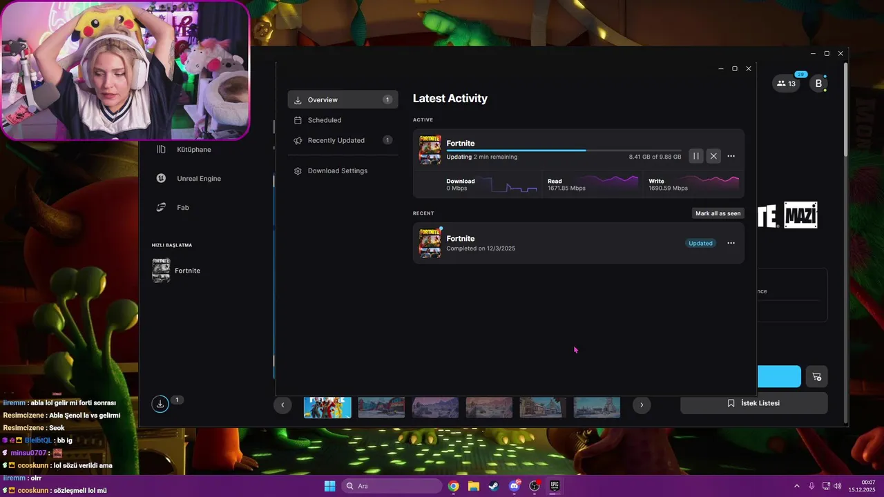Click the Kütüphane library icon
The image size is (884, 497).
[x=161, y=149]
